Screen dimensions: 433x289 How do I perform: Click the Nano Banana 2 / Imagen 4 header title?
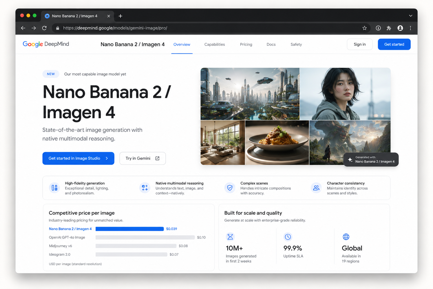point(132,44)
